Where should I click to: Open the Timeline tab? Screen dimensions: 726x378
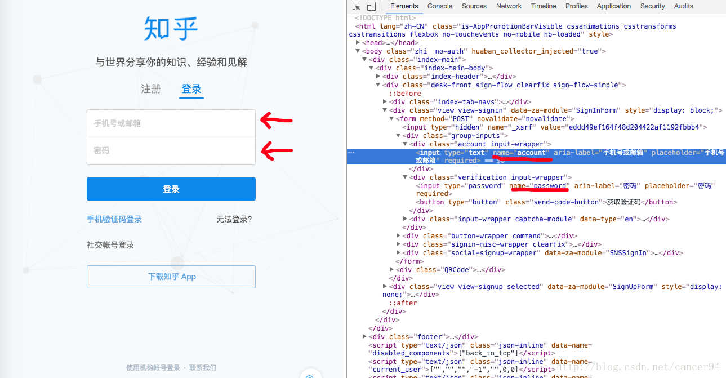pos(544,6)
